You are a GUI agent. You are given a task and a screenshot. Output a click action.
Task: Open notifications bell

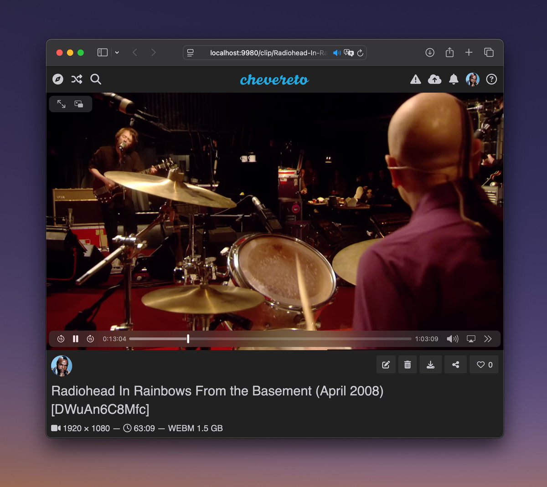coord(454,79)
